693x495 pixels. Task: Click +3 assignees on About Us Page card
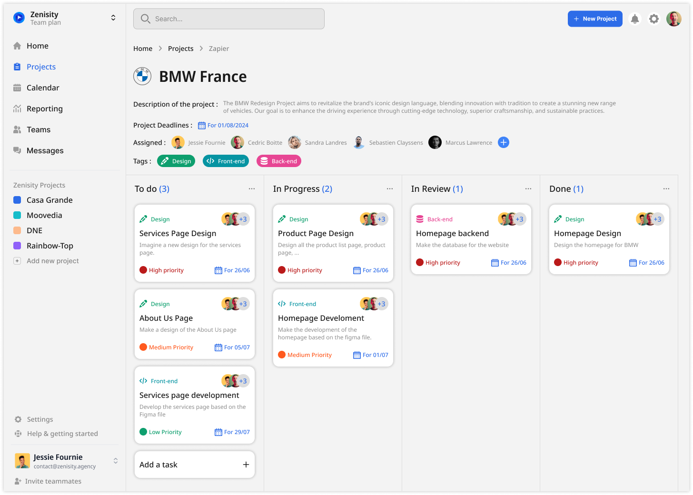243,304
